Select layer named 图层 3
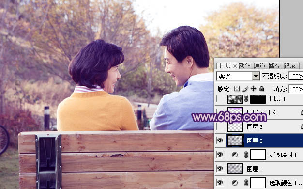The width and height of the screenshot is (303, 189). coord(255,127)
